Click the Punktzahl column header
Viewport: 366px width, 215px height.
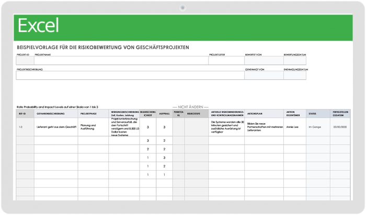[x=179, y=114]
